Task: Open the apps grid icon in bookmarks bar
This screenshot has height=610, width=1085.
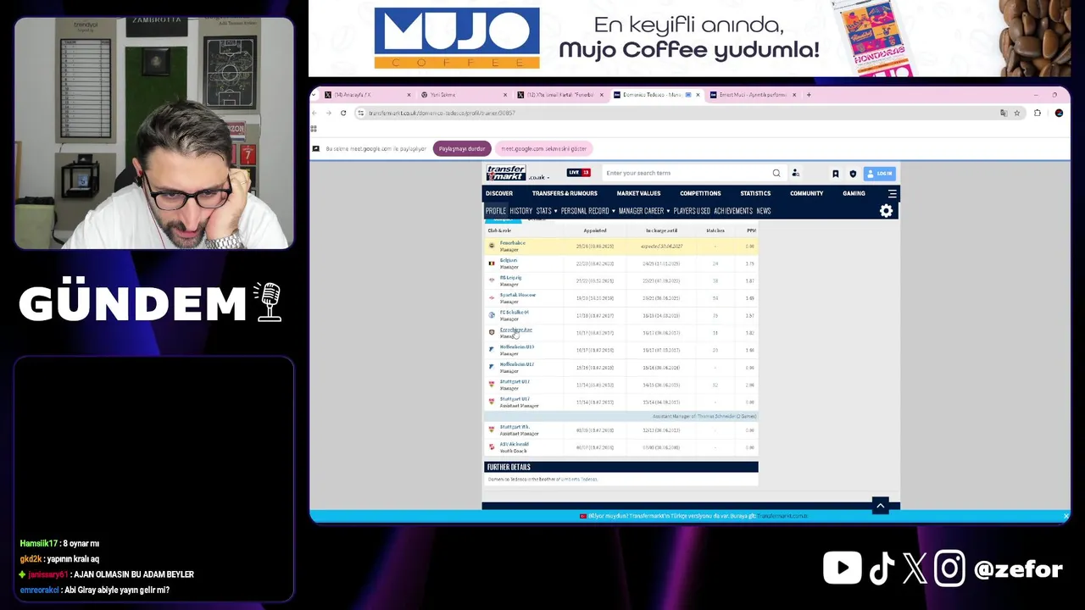Action: point(314,129)
